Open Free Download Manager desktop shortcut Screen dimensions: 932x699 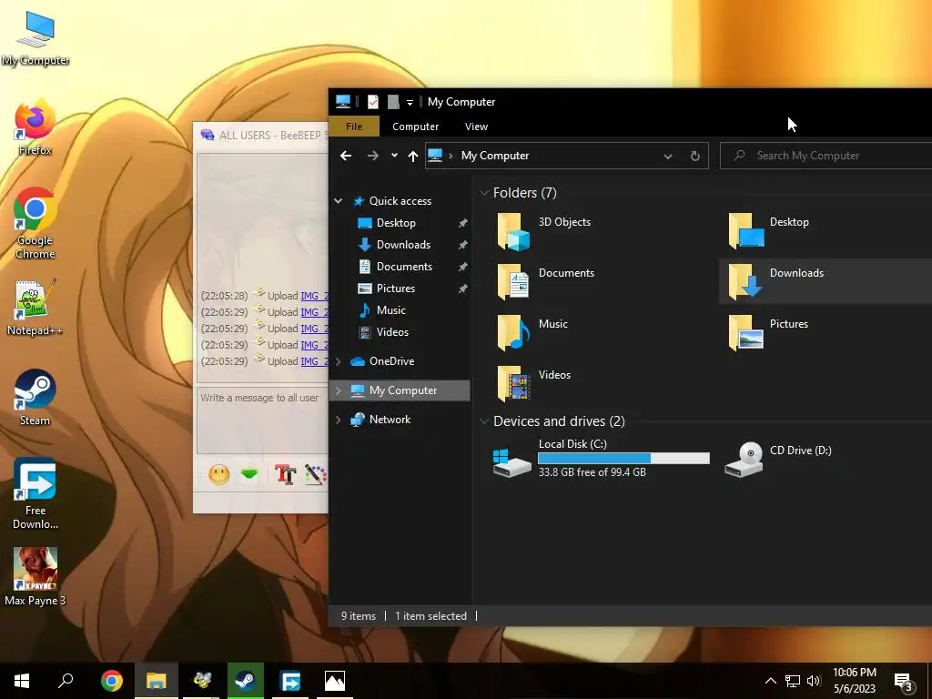pyautogui.click(x=35, y=493)
